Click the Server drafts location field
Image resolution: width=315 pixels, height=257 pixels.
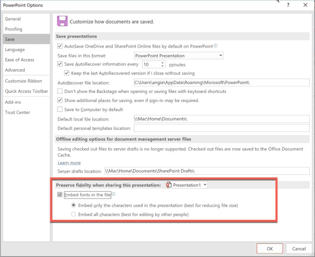[x=207, y=171]
